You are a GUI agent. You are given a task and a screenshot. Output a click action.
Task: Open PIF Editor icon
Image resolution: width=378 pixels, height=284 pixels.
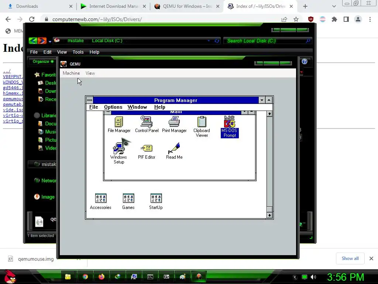pos(147,152)
